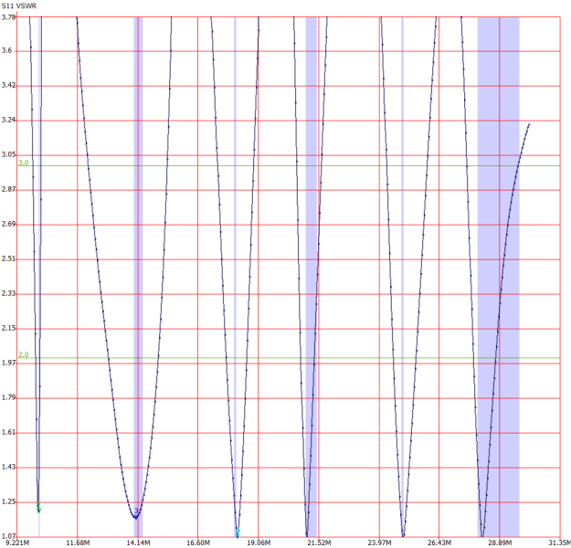The width and height of the screenshot is (571, 548).
Task: Click the 1.79 y-axis value
Action: click(9, 397)
